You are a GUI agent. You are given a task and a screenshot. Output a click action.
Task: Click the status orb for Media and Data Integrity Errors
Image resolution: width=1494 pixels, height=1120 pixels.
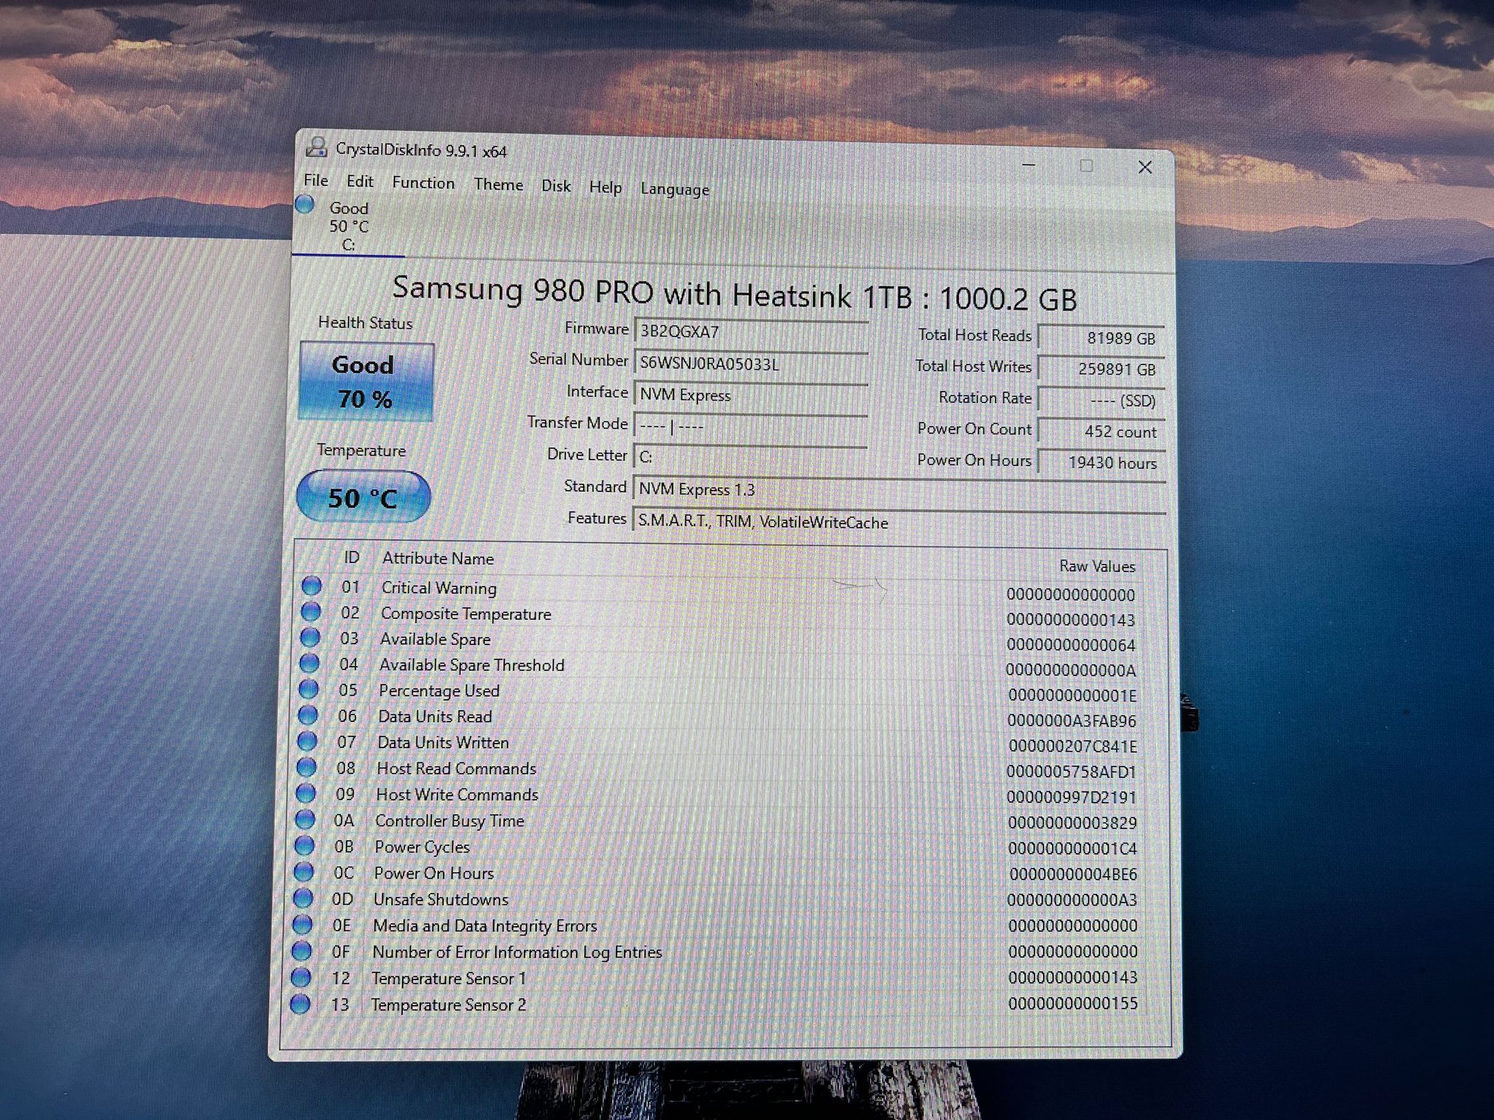point(302,925)
